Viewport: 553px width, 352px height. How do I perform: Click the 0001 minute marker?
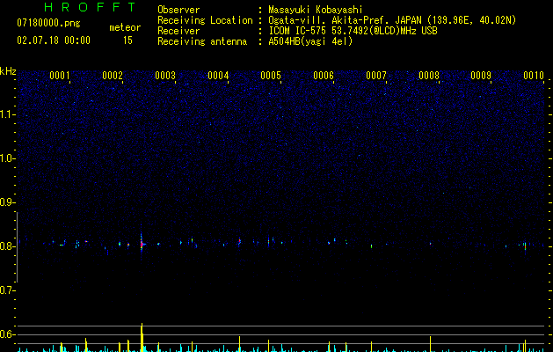coord(60,76)
